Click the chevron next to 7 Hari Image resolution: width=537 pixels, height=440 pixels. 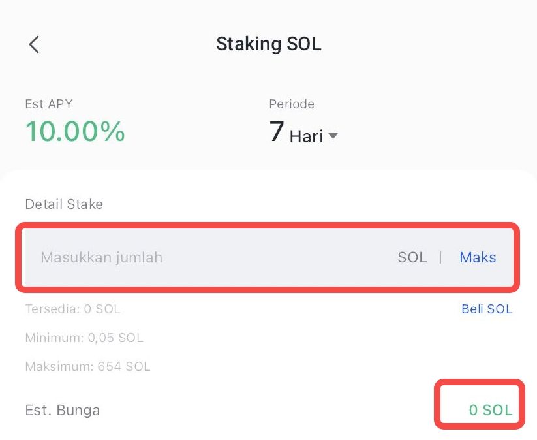pos(333,136)
